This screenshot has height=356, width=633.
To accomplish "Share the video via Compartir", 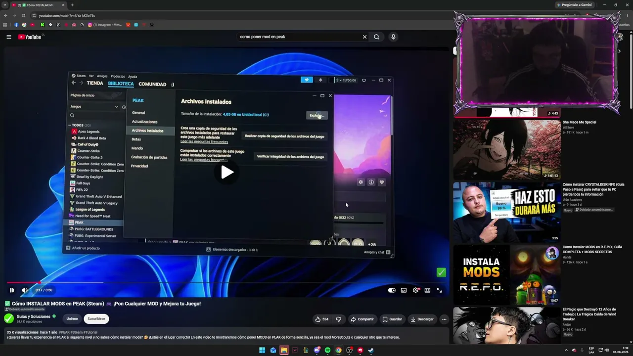I will click(362, 319).
